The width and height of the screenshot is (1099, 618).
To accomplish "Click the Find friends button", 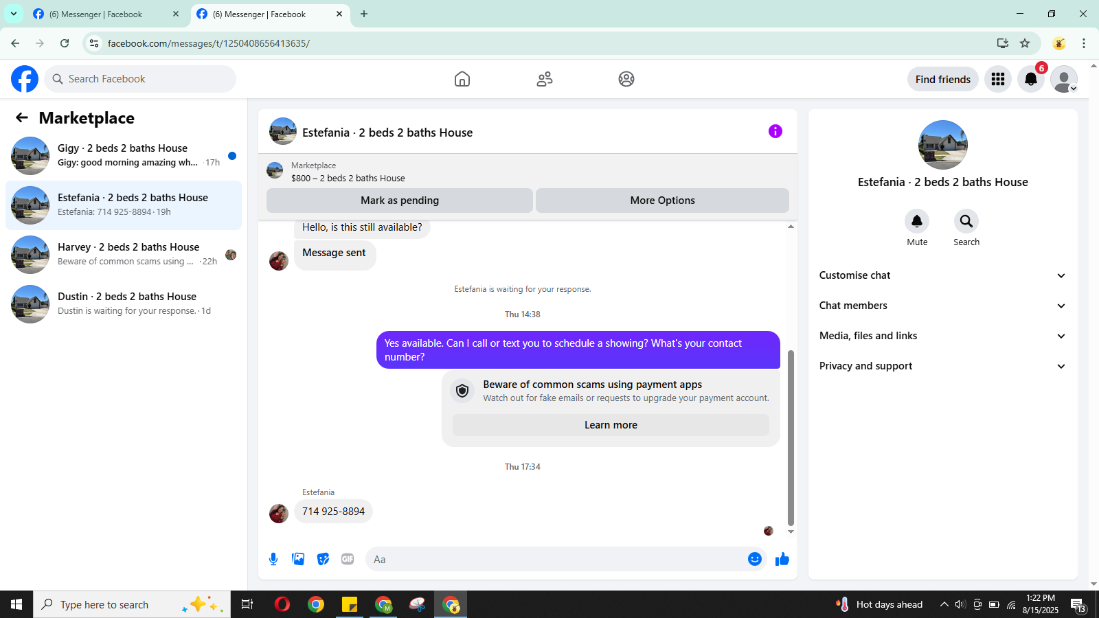I will pyautogui.click(x=943, y=79).
